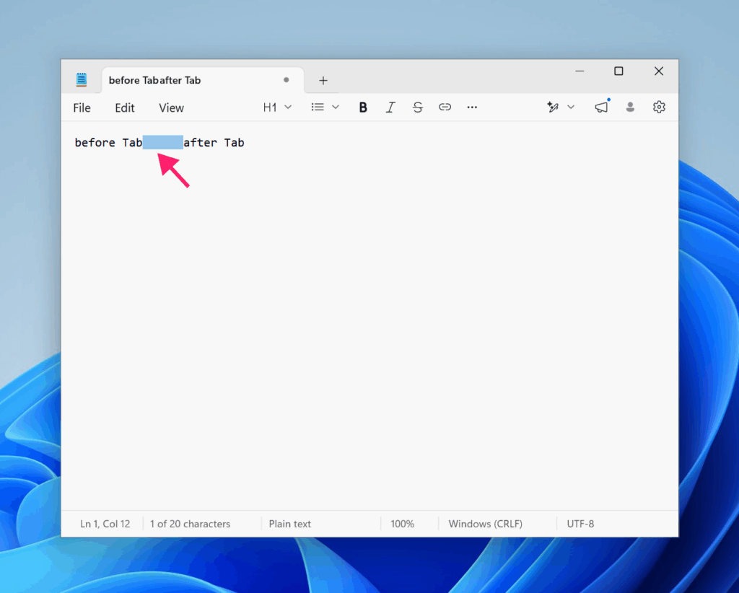
Task: Open the H1 heading style dropdown
Action: click(x=277, y=107)
